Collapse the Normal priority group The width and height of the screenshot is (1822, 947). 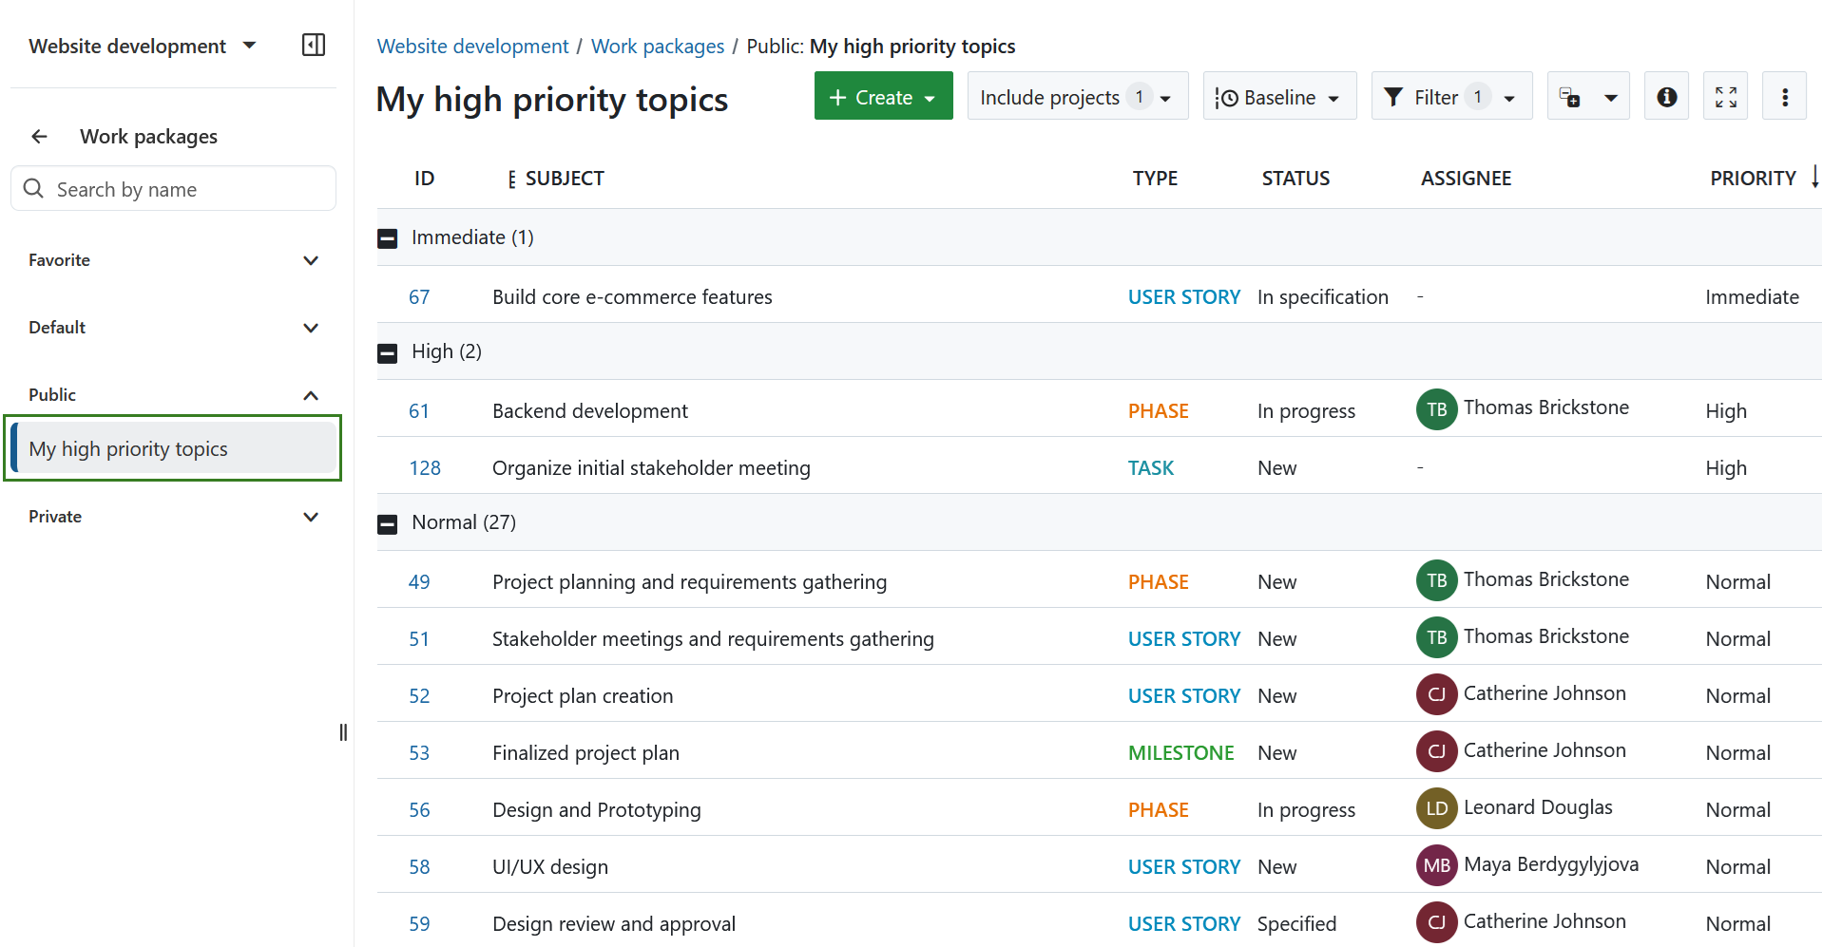point(388,522)
